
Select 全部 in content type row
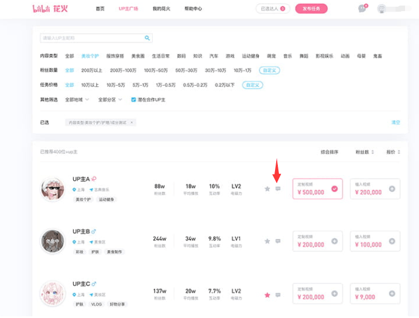tap(70, 56)
